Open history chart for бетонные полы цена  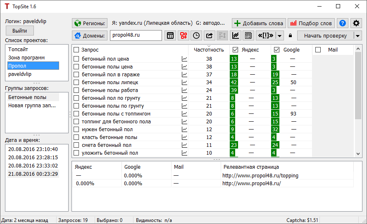click(x=184, y=67)
